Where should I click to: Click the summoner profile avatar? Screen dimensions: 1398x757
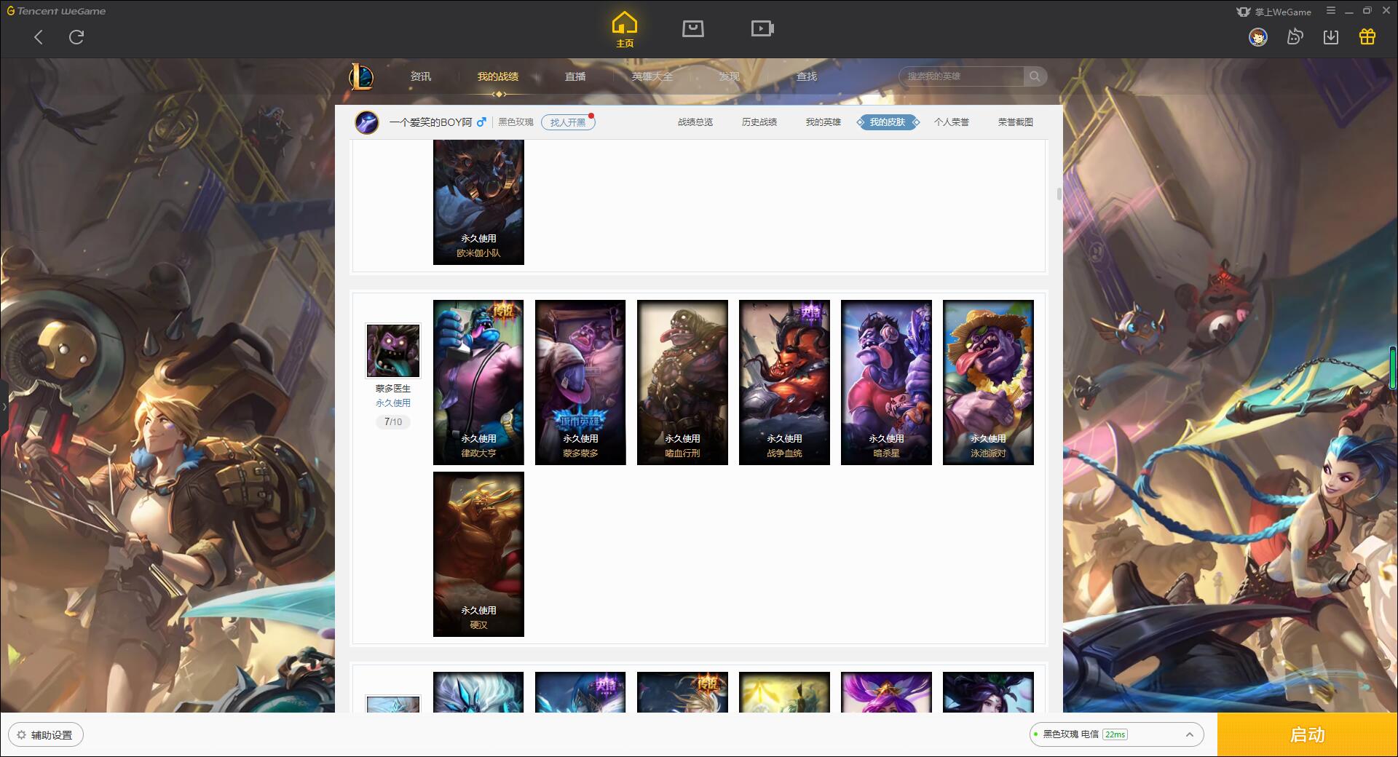(x=366, y=122)
